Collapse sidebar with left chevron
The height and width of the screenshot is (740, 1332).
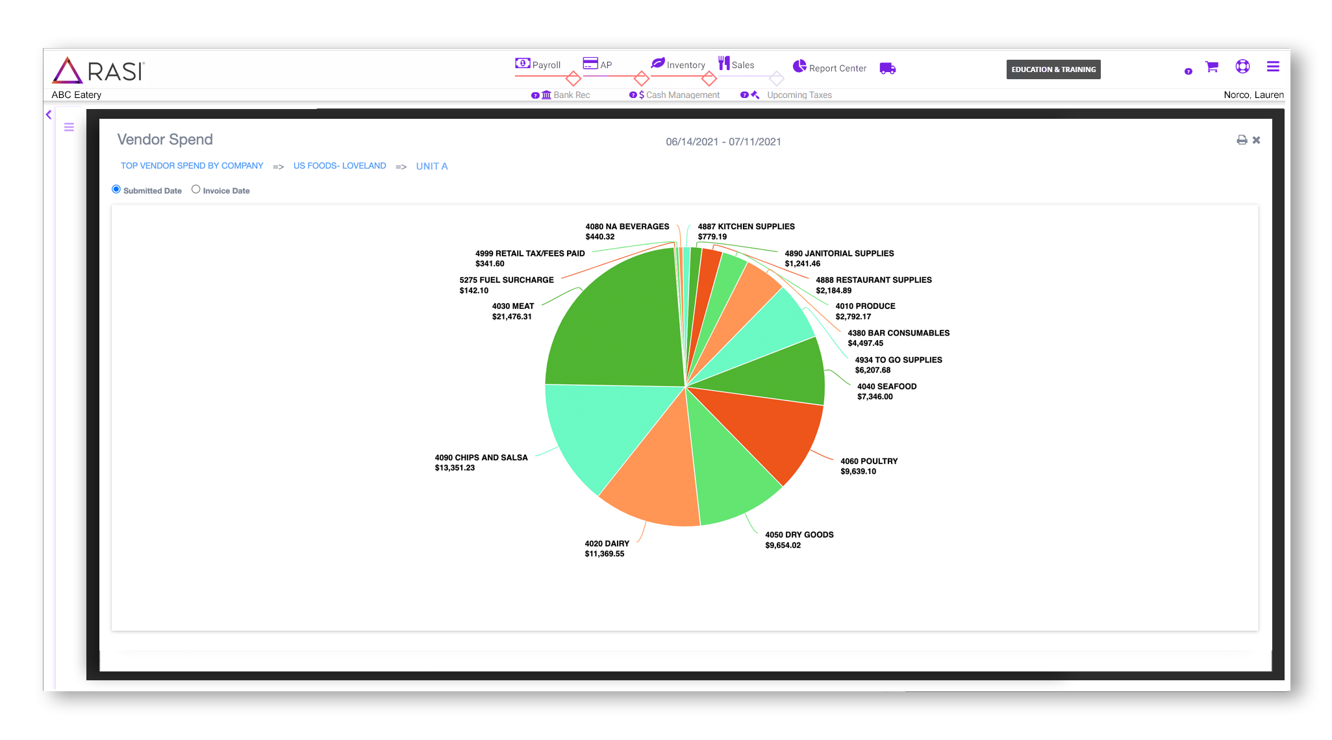tap(49, 115)
